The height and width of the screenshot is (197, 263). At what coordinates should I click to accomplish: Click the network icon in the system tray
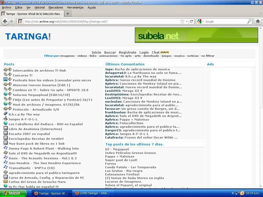[x=237, y=193]
